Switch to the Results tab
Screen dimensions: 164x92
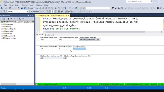point(40,35)
